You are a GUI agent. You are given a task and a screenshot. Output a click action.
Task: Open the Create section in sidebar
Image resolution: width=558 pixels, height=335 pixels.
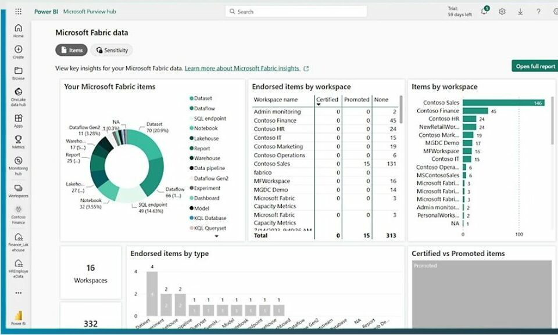click(19, 52)
